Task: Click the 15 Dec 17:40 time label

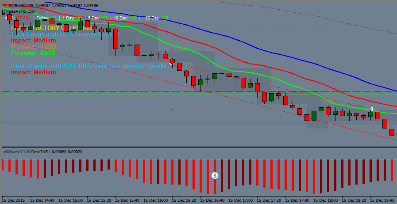Action: click(297, 200)
